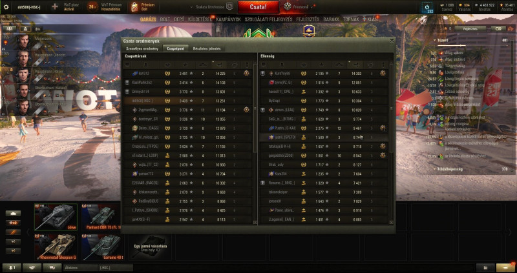Click the x2 bonus carousel filter icon

click(13, 223)
